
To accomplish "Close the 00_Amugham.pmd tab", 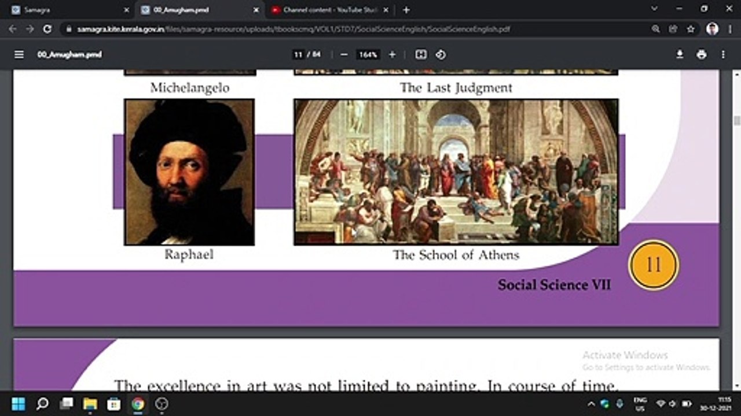I will [x=256, y=10].
